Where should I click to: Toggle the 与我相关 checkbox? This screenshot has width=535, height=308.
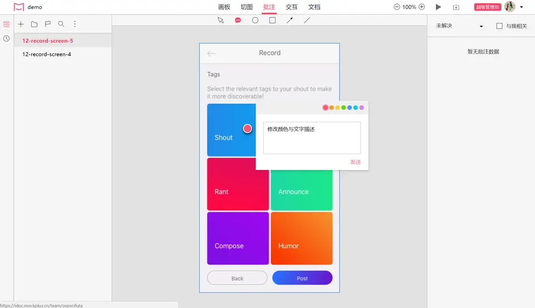point(499,26)
